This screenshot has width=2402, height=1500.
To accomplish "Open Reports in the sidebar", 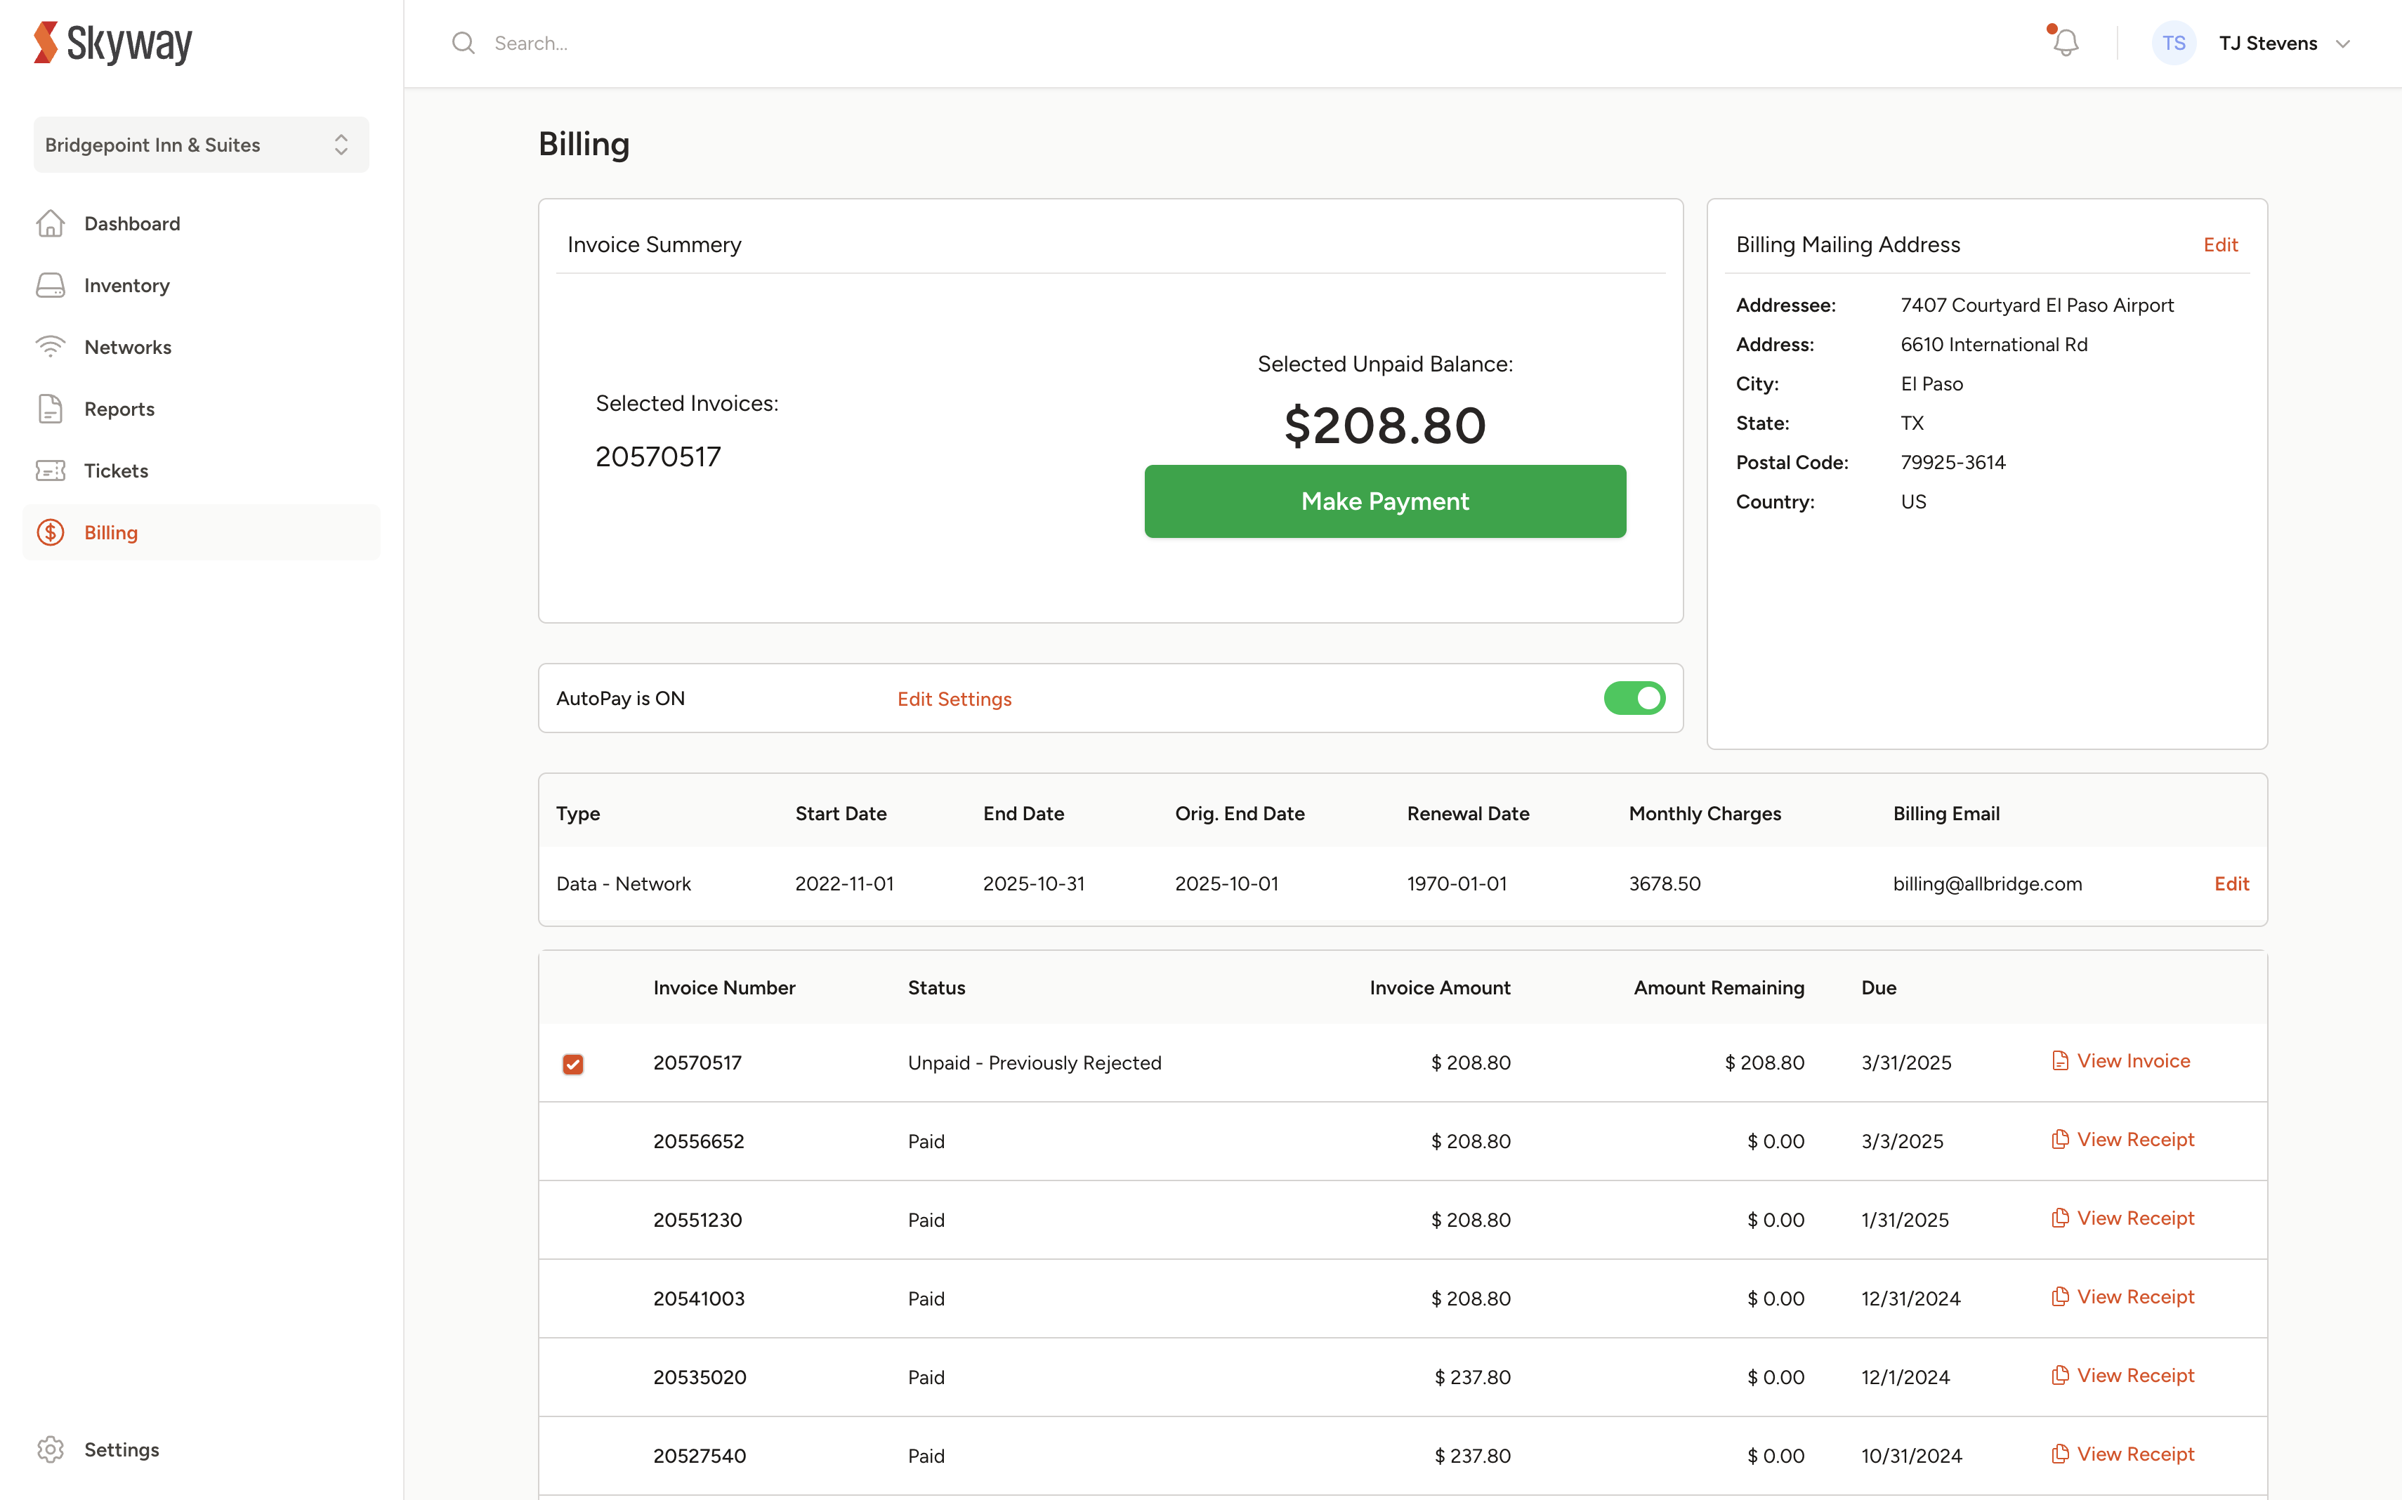I will [x=119, y=409].
